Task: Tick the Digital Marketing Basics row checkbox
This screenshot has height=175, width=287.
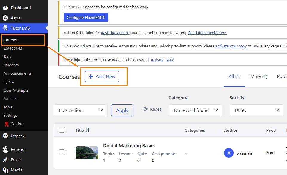Action: pos(62,152)
